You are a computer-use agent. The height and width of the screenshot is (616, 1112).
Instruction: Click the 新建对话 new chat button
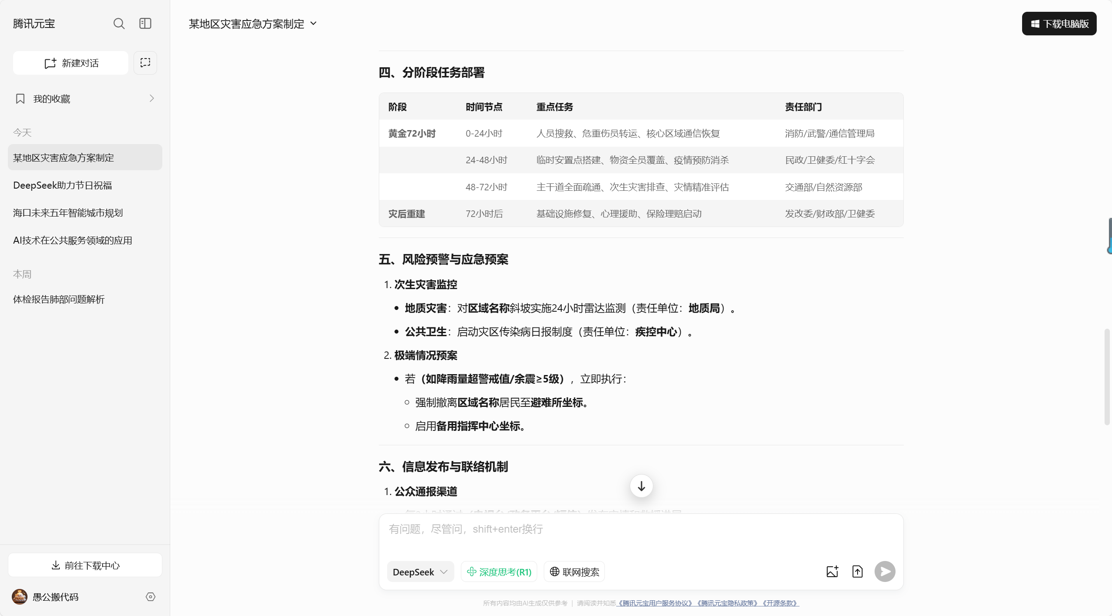point(71,63)
